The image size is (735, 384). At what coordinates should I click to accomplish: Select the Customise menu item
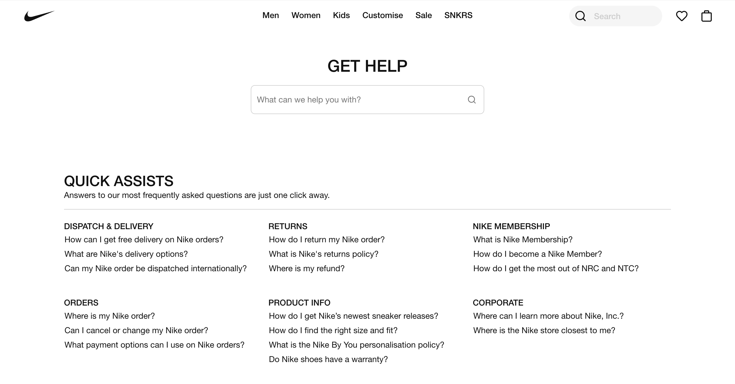tap(383, 15)
